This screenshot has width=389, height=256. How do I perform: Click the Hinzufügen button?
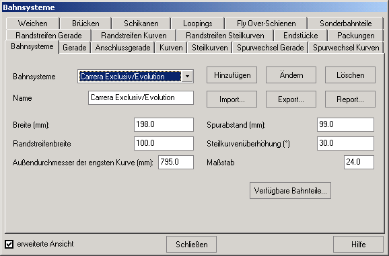click(232, 75)
